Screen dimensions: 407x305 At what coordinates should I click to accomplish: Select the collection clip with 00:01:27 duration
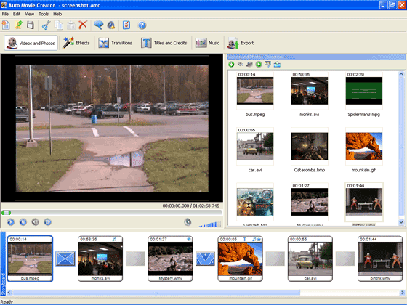coord(310,202)
